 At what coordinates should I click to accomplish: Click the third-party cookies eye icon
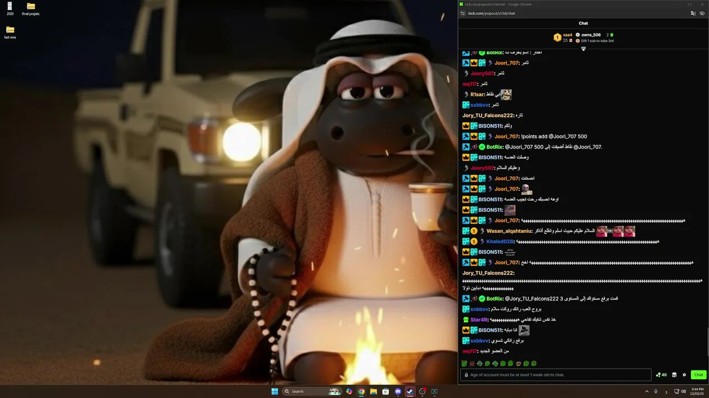tap(702, 13)
